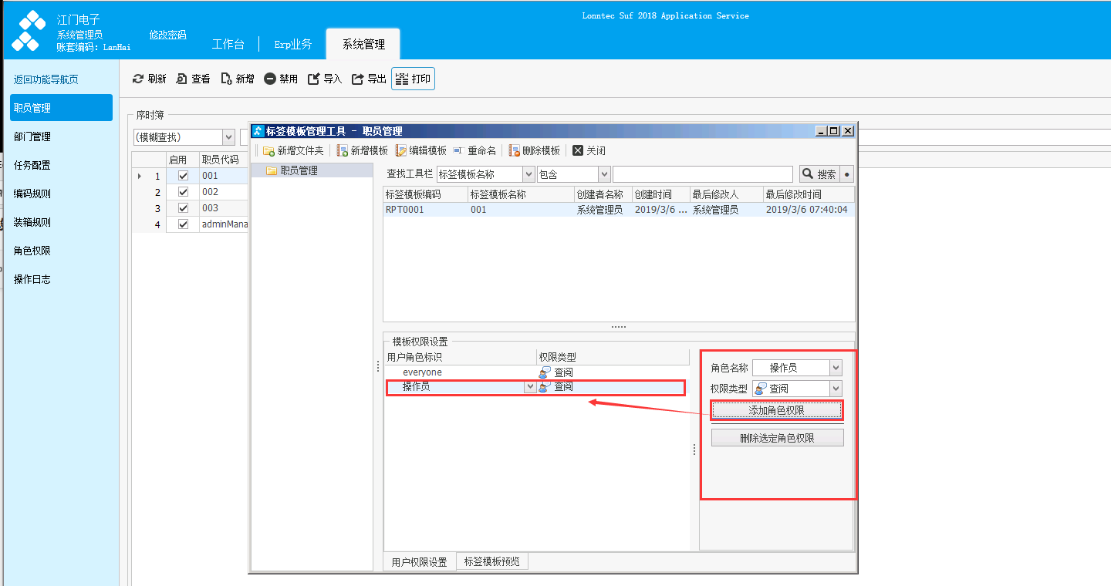Click 职员代码 column header
Viewport: 1111px width, 586px height.
[x=223, y=160]
